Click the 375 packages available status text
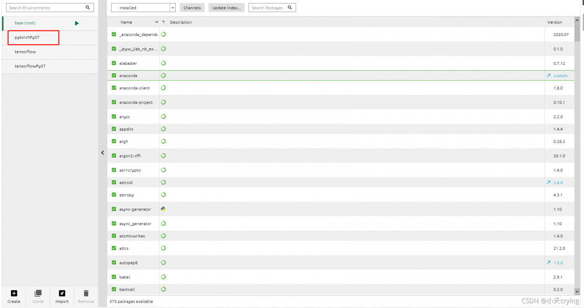Viewport: 584px width, 308px height. 131,302
